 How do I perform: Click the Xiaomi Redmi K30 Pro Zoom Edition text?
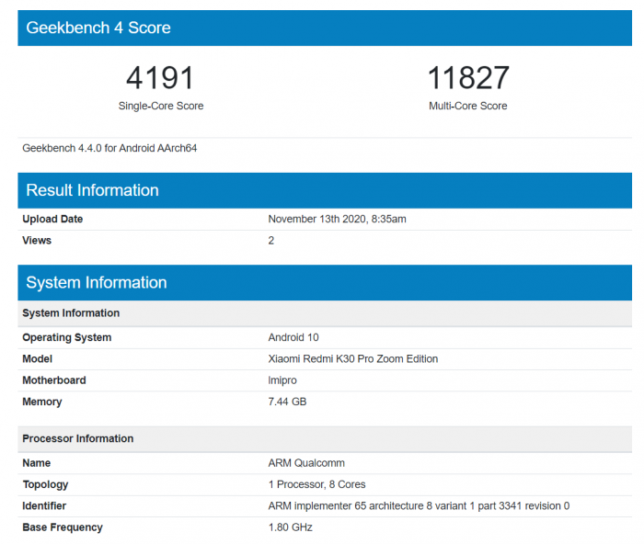tap(352, 358)
